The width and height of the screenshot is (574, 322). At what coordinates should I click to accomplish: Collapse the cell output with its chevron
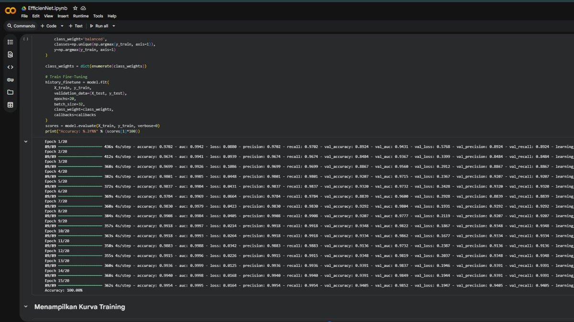(26, 142)
